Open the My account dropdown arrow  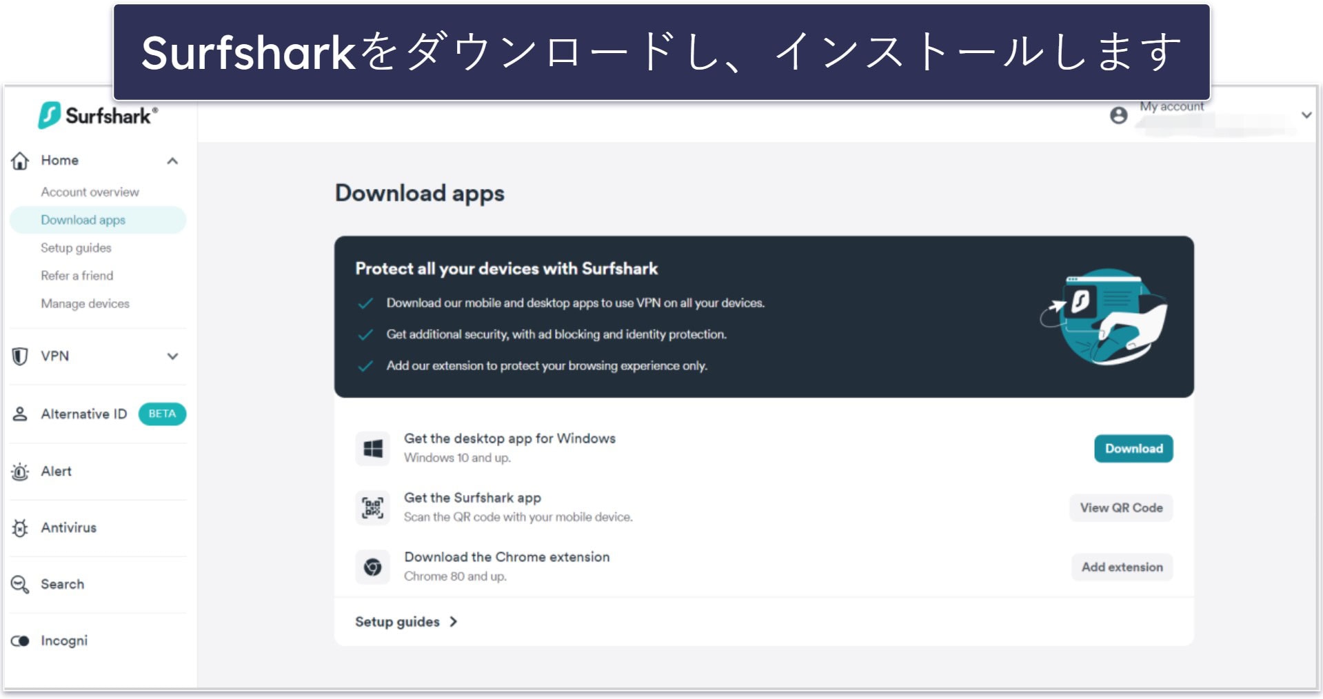tap(1306, 115)
